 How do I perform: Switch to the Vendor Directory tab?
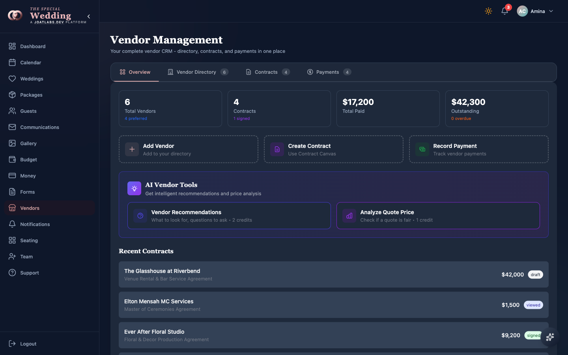198,72
